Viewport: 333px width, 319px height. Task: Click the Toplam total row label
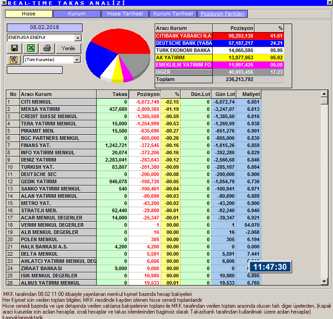pyautogui.click(x=184, y=79)
